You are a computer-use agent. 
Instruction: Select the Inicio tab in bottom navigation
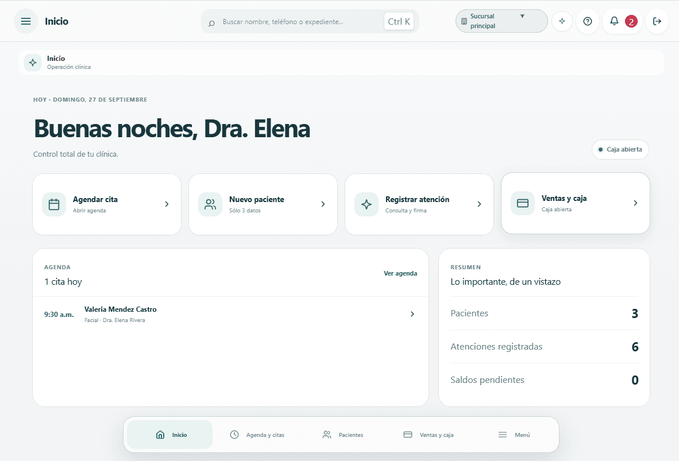tap(170, 435)
